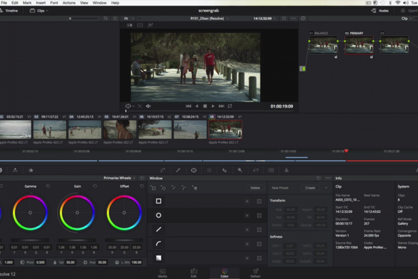This screenshot has width=418, height=279.
Task: Open the Key palette icon
Action: click(x=240, y=170)
